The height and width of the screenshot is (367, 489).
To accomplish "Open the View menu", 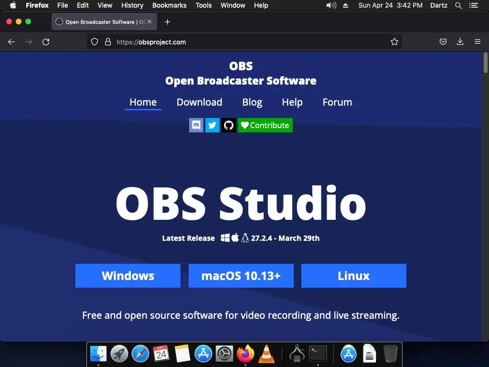I will 105,5.
